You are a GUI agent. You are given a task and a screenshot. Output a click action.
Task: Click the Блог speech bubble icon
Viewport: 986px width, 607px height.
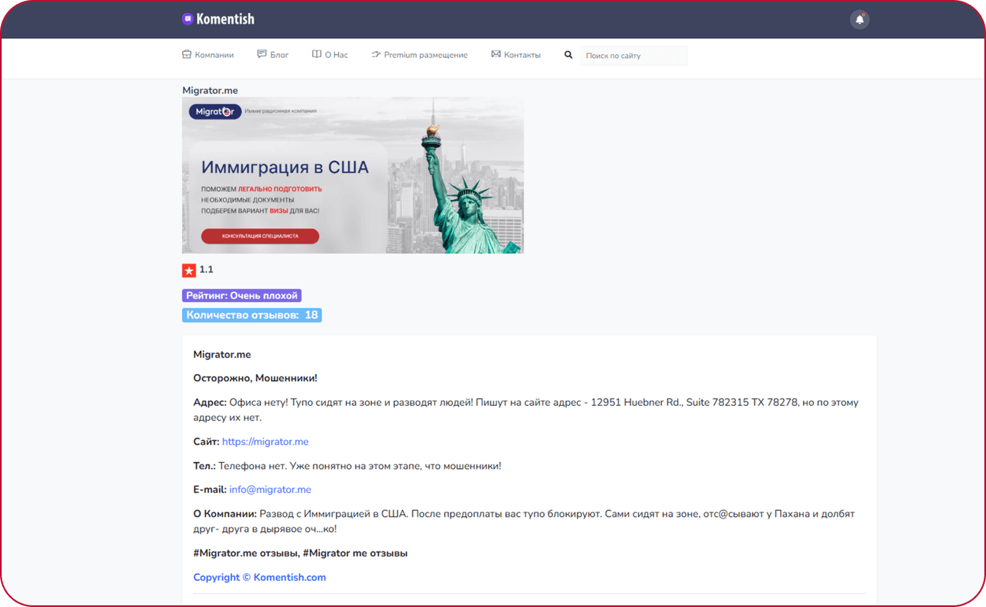tap(262, 54)
